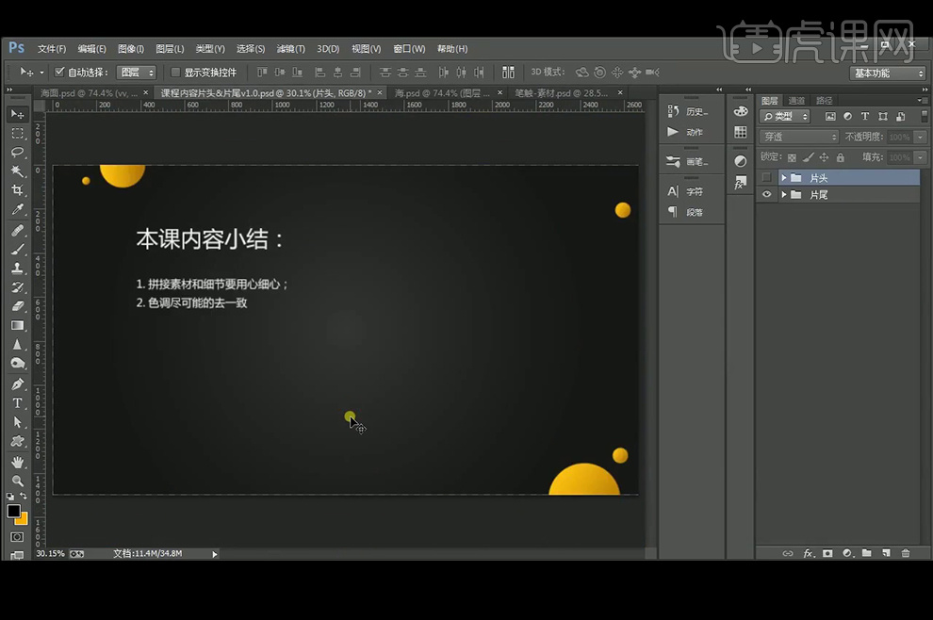Click the add layer mask icon
This screenshot has width=933, height=620.
tap(827, 553)
